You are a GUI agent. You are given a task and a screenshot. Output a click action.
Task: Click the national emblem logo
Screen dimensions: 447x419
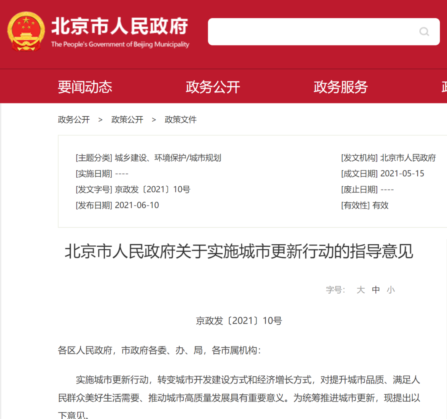(x=26, y=31)
